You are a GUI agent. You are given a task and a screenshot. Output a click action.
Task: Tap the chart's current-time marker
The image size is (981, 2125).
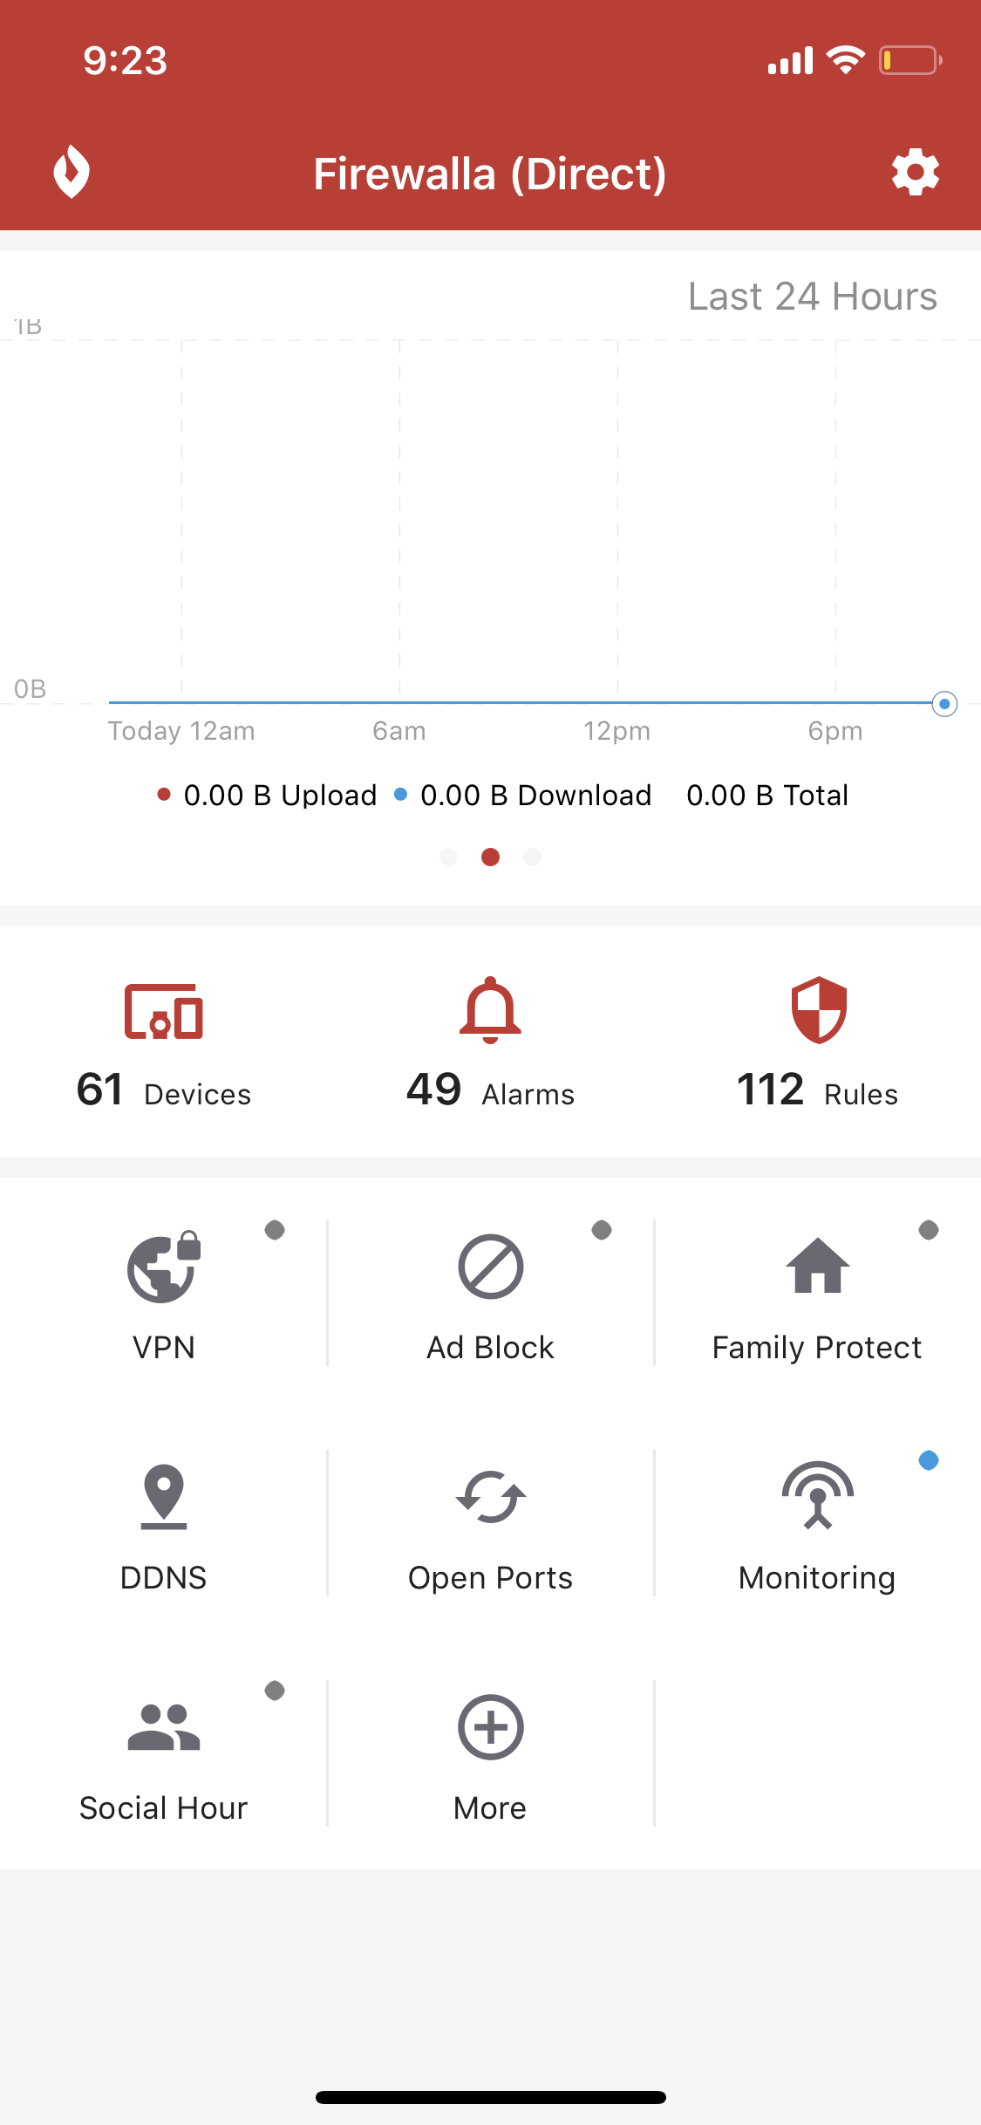click(x=944, y=704)
